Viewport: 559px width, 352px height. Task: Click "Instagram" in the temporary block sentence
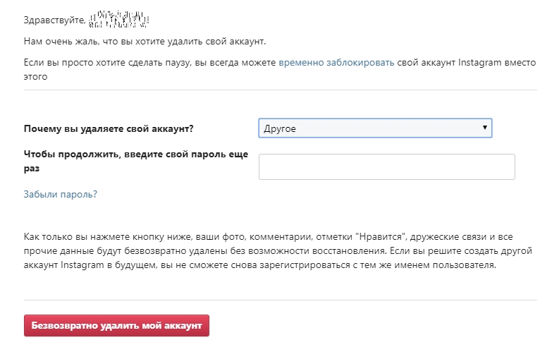pyautogui.click(x=479, y=62)
